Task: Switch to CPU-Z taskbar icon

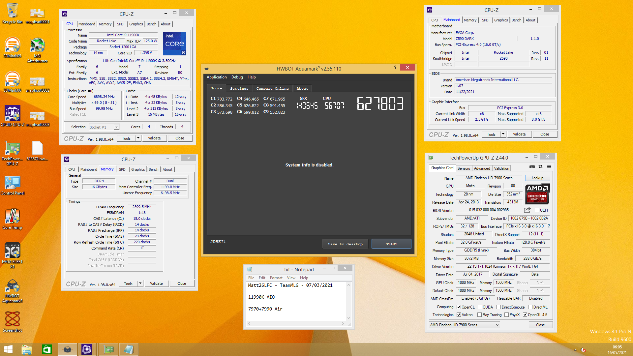Action: click(x=87, y=349)
